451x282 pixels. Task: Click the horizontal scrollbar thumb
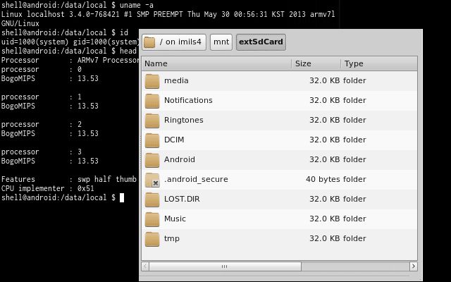(225, 266)
